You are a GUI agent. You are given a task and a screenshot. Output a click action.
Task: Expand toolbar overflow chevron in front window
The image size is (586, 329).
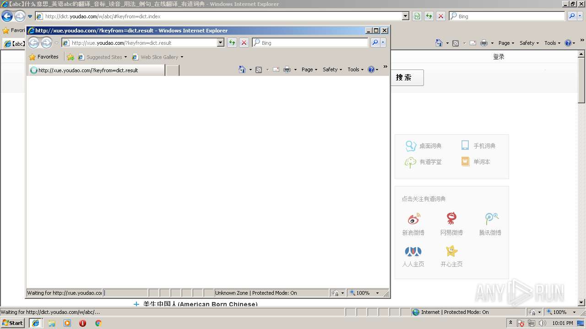click(385, 67)
